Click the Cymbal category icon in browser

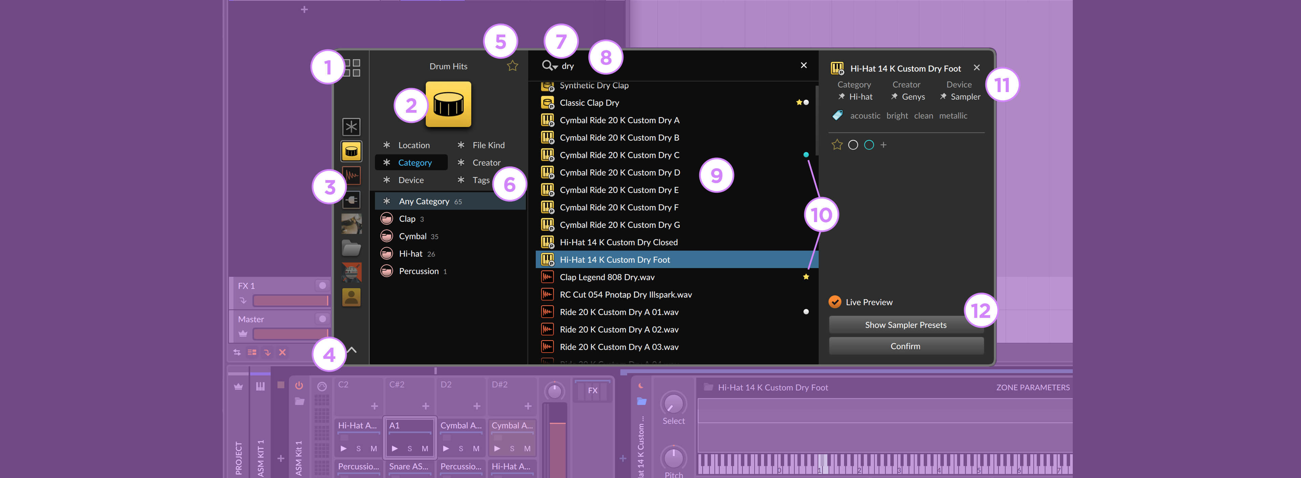(x=387, y=236)
